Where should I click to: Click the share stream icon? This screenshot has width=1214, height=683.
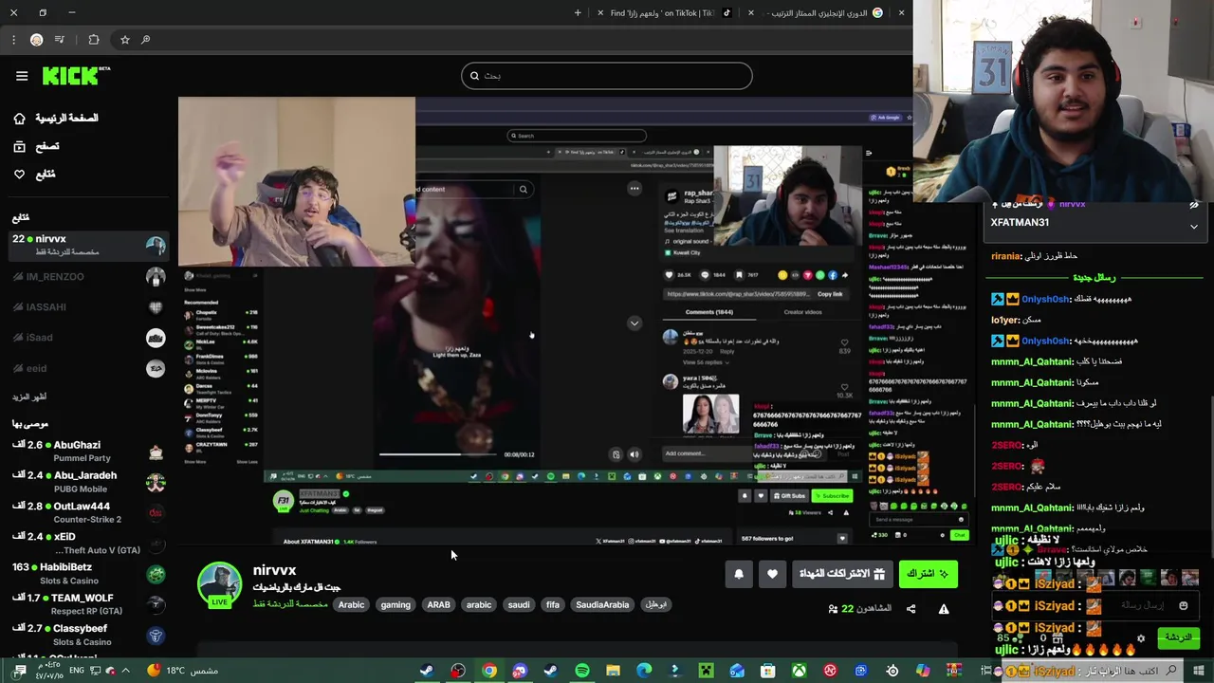pyautogui.click(x=911, y=609)
